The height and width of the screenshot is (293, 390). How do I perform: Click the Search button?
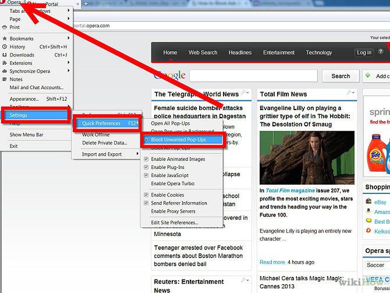pyautogui.click(x=341, y=76)
